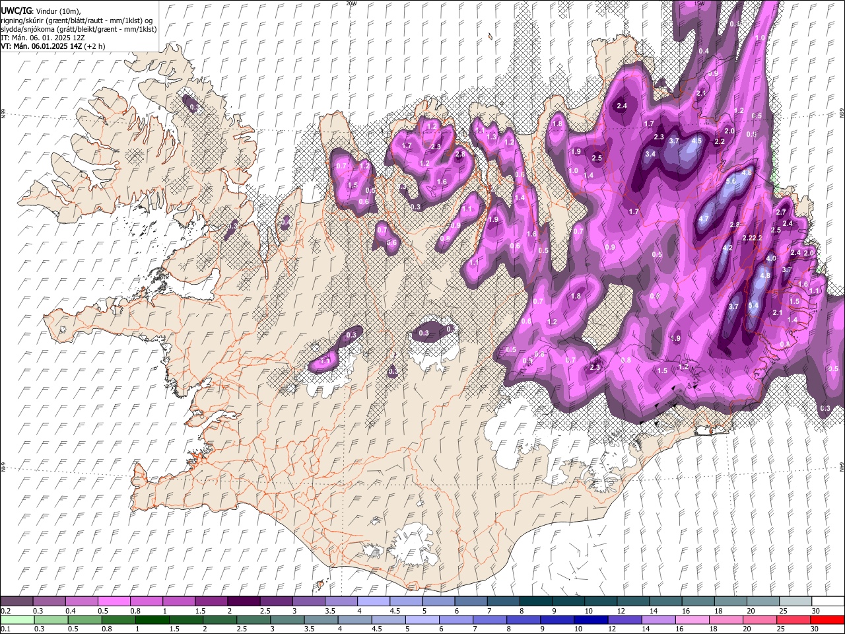Screen dimensions: 845x634
Task: Select the 'Vindur (10m)' header text
Action: point(56,11)
